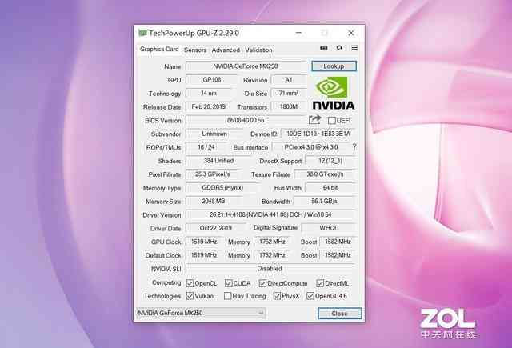Click the Name field NVIDIA GeForce MX250

[x=246, y=66]
